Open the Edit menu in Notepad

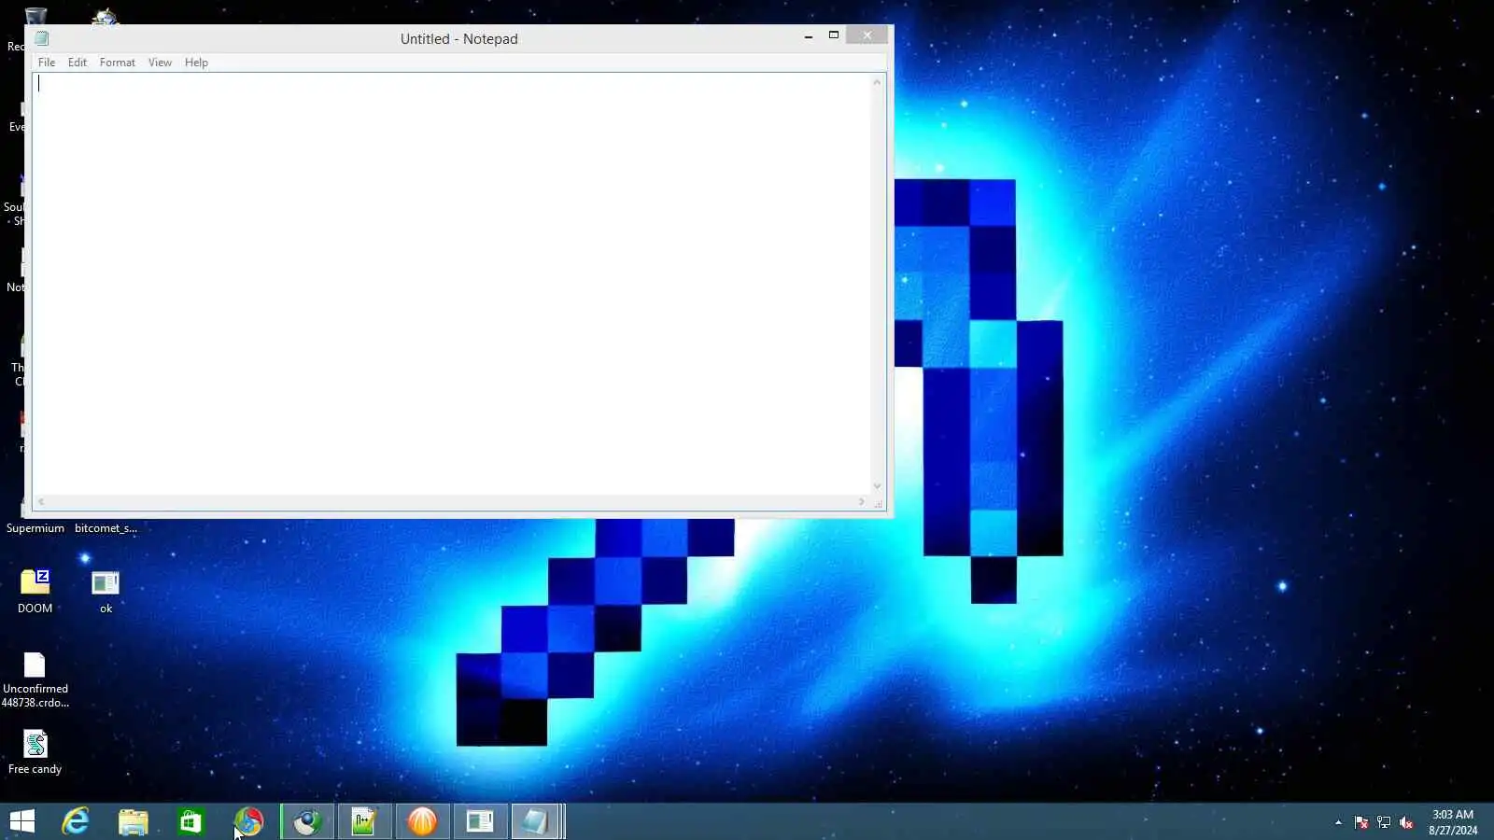pyautogui.click(x=78, y=63)
